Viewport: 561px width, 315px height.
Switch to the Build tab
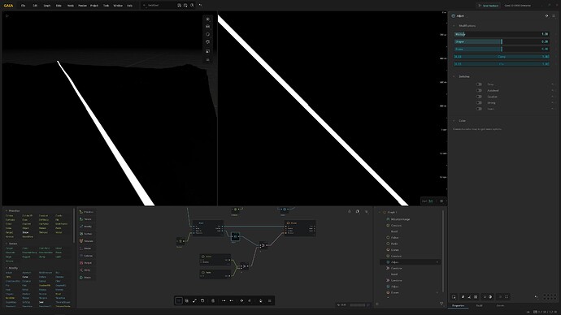(479, 306)
